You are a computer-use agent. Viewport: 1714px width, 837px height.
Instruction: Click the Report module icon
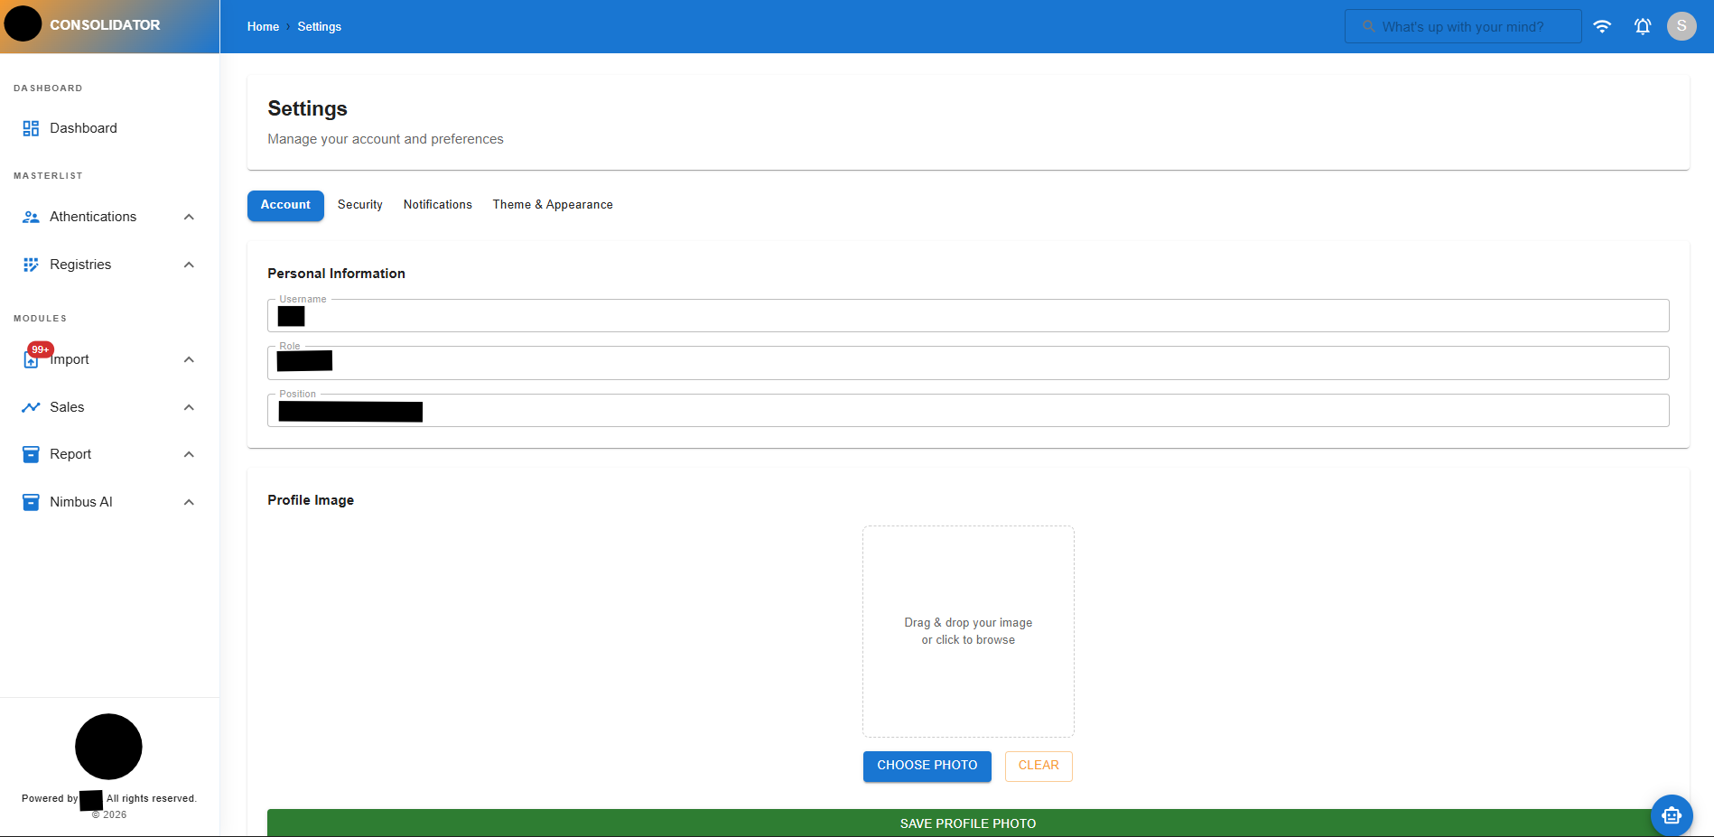(30, 453)
